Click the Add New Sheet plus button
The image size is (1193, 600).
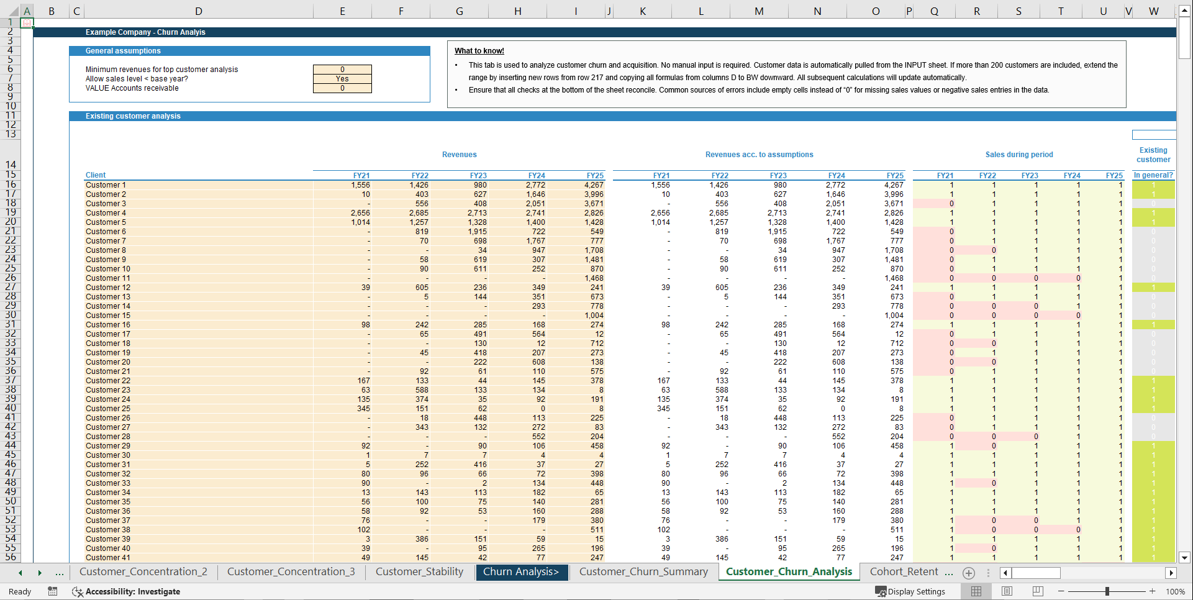tap(968, 572)
